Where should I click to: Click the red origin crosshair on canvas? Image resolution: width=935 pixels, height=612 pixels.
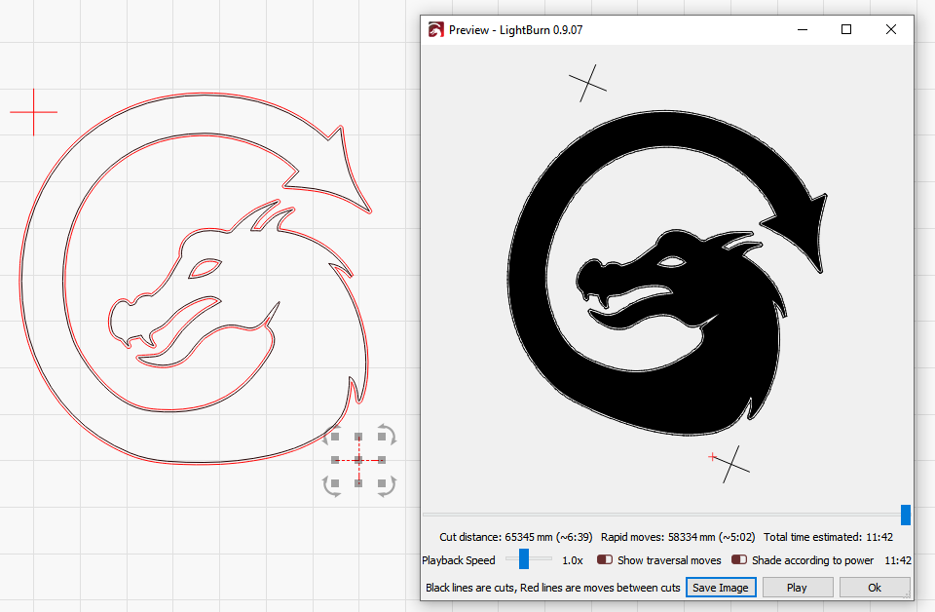[34, 112]
